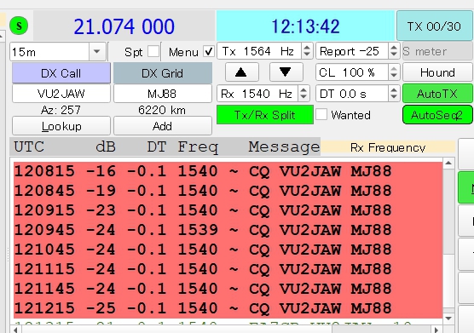Select the 120815 CQ VU2JAW row

pos(228,171)
